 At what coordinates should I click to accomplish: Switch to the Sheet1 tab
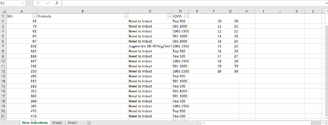72,123
